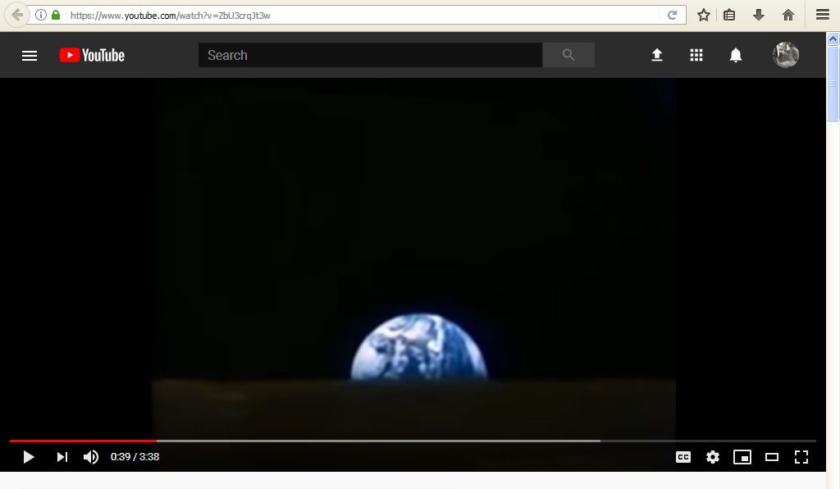Open the YouTube apps grid
This screenshot has width=840, height=489.
click(696, 55)
